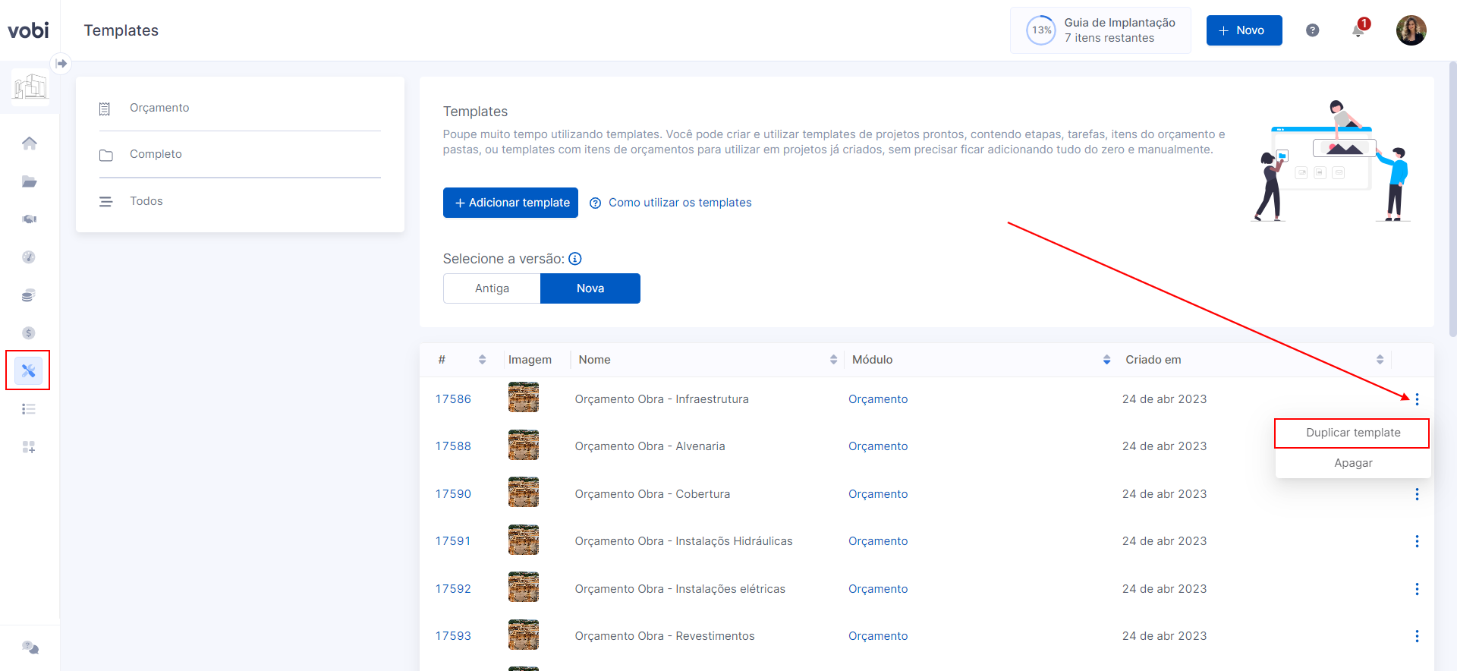Open the home icon in sidebar
The height and width of the screenshot is (671, 1457).
(x=30, y=143)
